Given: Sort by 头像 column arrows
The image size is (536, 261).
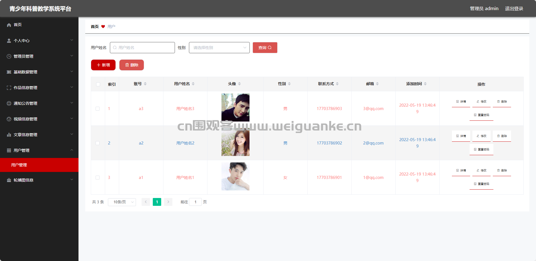Looking at the screenshot, I should [239, 84].
